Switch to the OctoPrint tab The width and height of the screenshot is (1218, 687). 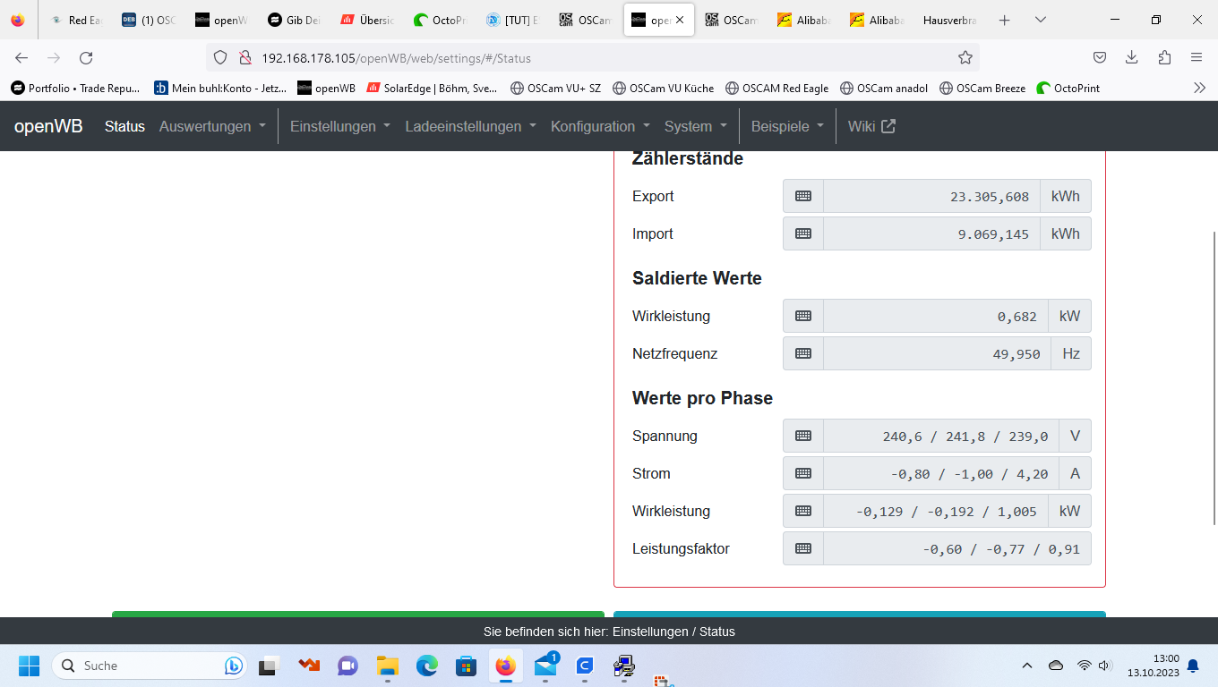pyautogui.click(x=440, y=20)
